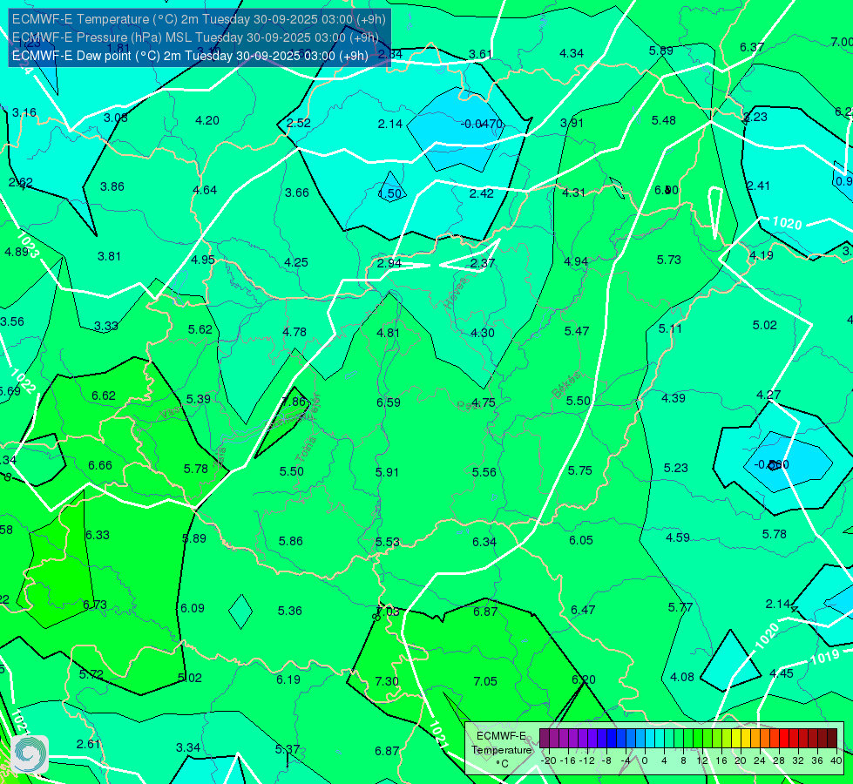This screenshot has height=784, width=853.
Task: Click the 1023 isobar label
Action: coord(28,245)
